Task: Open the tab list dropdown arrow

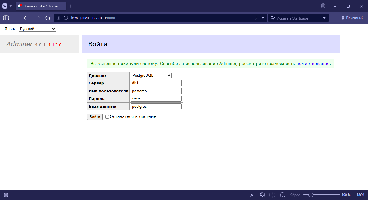Action: (11, 6)
